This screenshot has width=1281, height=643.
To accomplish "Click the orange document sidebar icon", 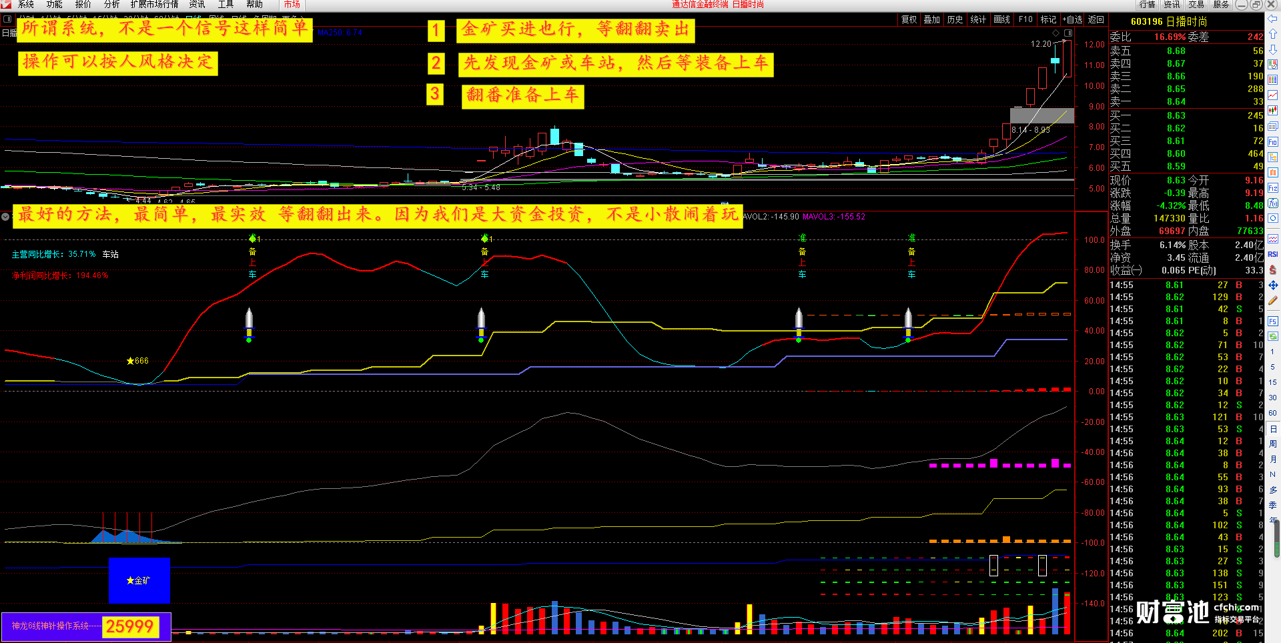I will 1273,173.
